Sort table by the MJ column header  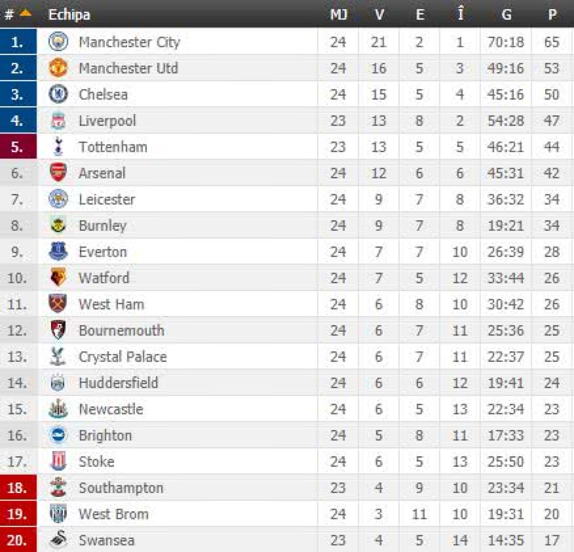click(x=338, y=14)
